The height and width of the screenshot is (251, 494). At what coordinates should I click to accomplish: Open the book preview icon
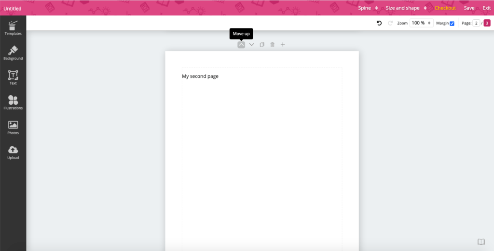click(481, 241)
